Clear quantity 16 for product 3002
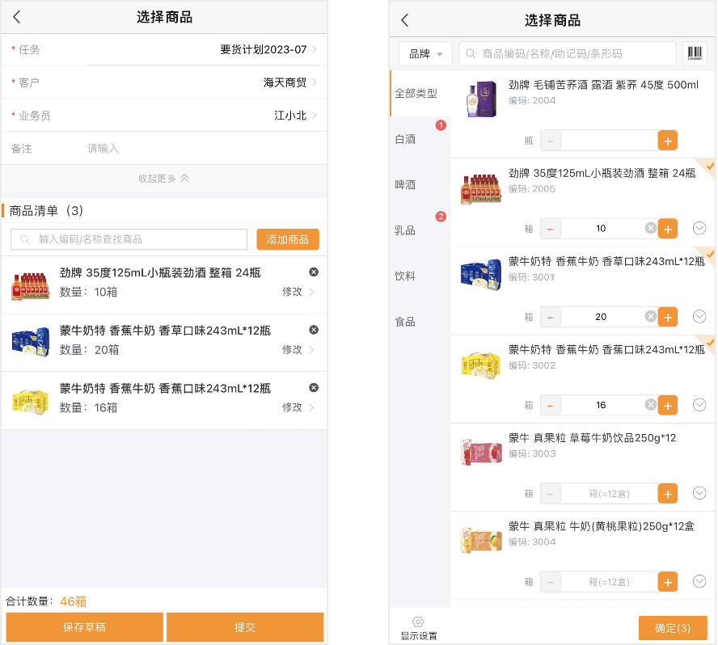The image size is (718, 645). tap(650, 405)
